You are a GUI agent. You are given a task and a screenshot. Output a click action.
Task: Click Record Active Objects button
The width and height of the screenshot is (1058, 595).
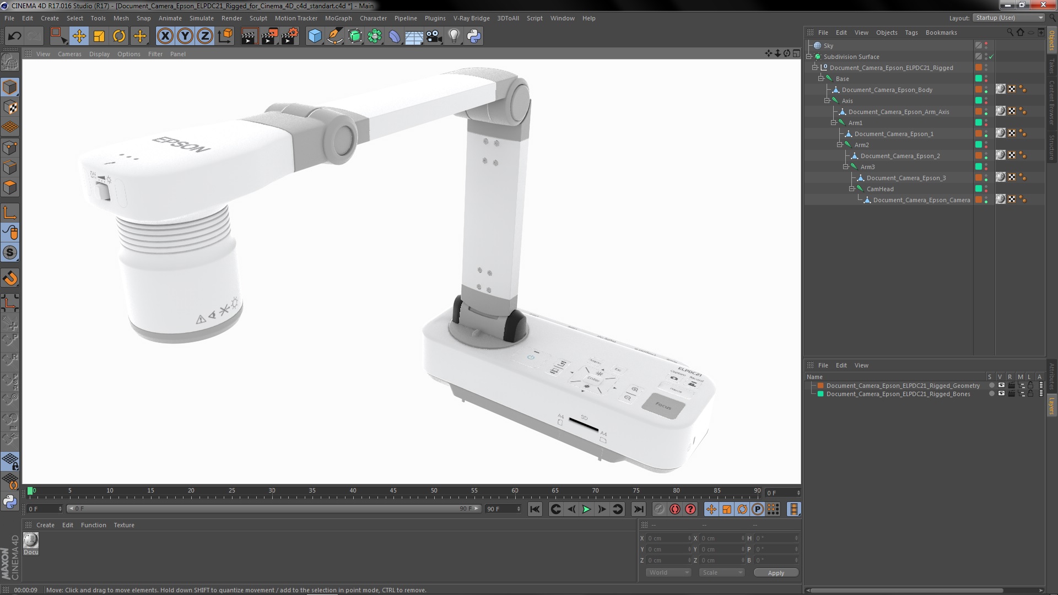660,509
